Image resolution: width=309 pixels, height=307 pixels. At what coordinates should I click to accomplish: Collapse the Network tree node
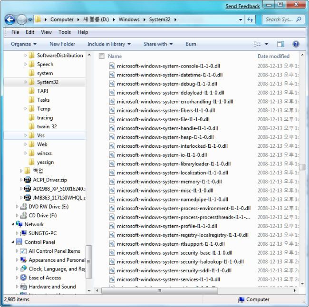pos(13,224)
